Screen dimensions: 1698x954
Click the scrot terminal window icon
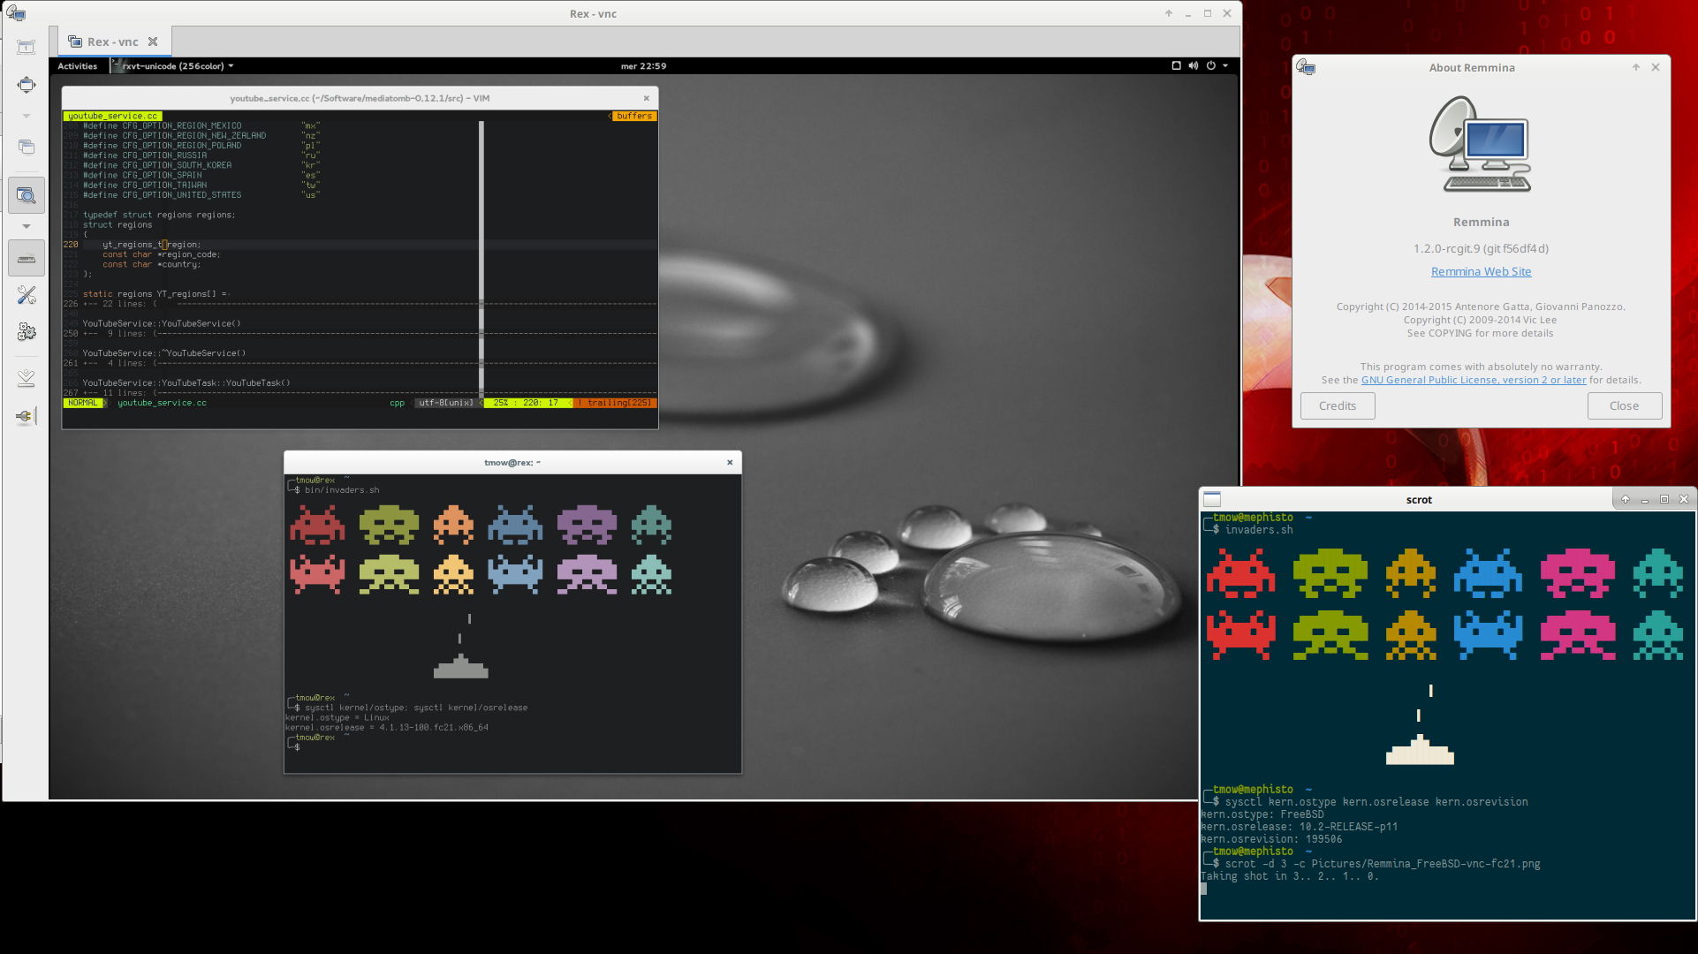click(x=1212, y=498)
